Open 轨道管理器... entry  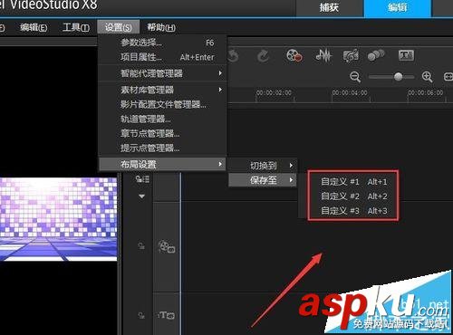point(162,119)
